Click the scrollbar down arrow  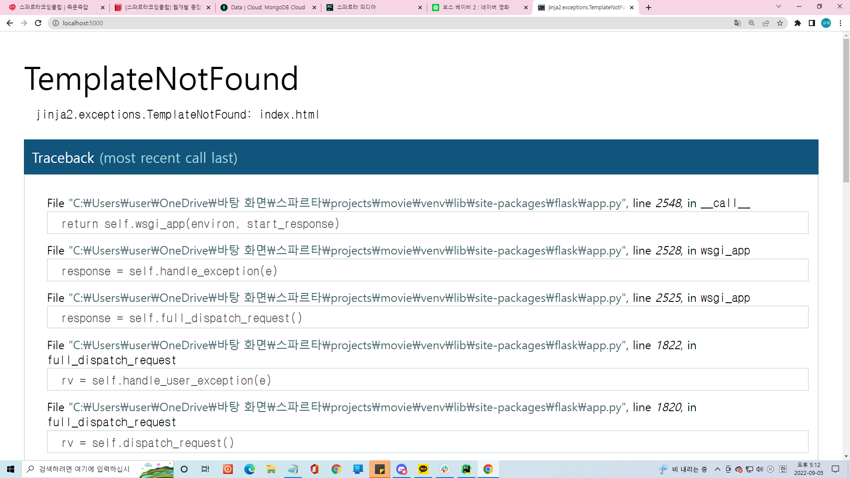pyautogui.click(x=846, y=456)
